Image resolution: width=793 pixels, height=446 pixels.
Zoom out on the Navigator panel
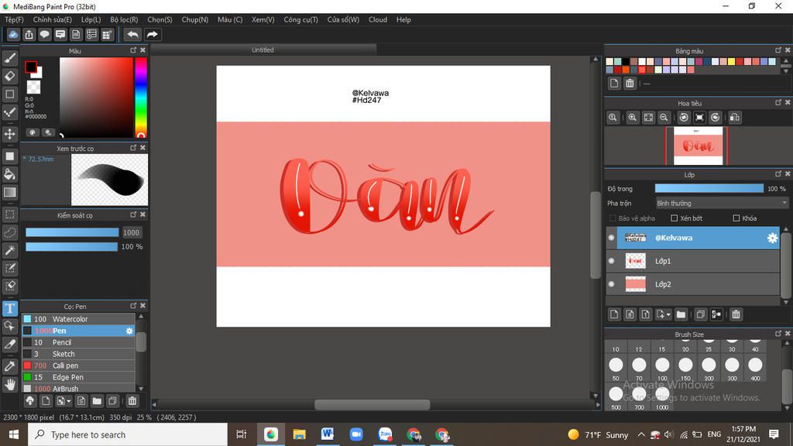pos(664,118)
